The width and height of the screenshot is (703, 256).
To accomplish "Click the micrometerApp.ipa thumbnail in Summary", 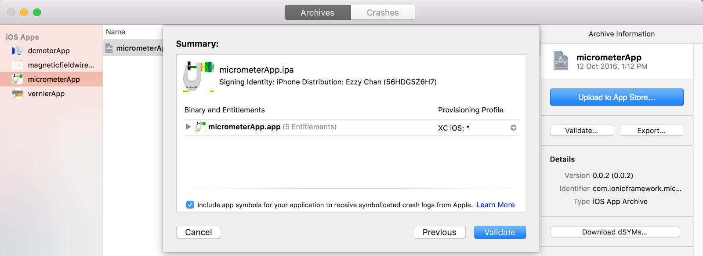I will coord(198,77).
